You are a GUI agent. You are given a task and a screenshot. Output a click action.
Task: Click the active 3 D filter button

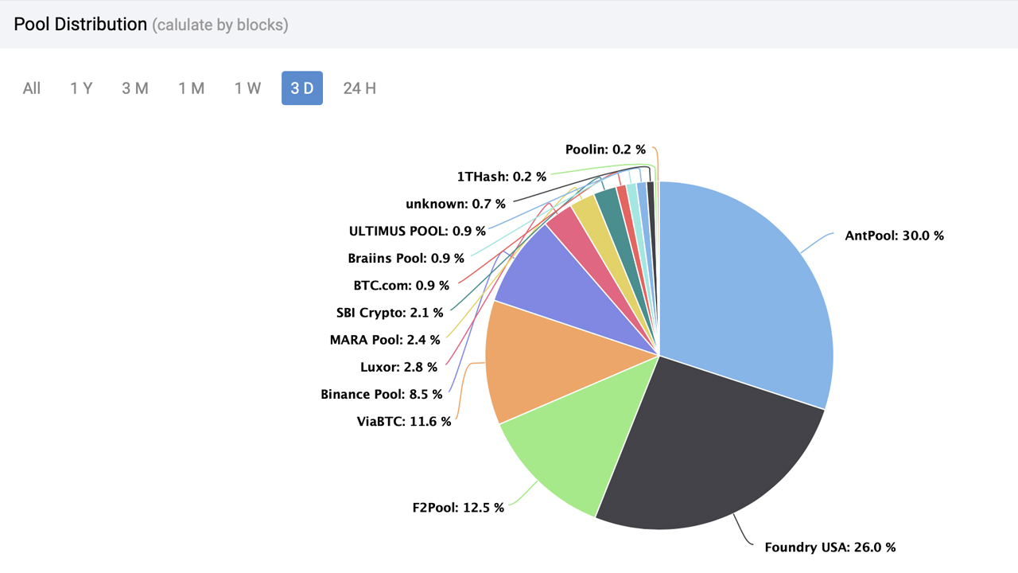point(302,88)
